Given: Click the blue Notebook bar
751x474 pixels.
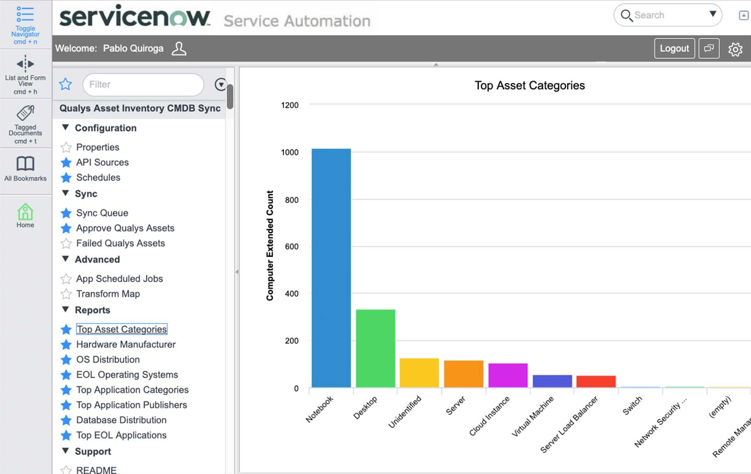Looking at the screenshot, I should pos(331,268).
